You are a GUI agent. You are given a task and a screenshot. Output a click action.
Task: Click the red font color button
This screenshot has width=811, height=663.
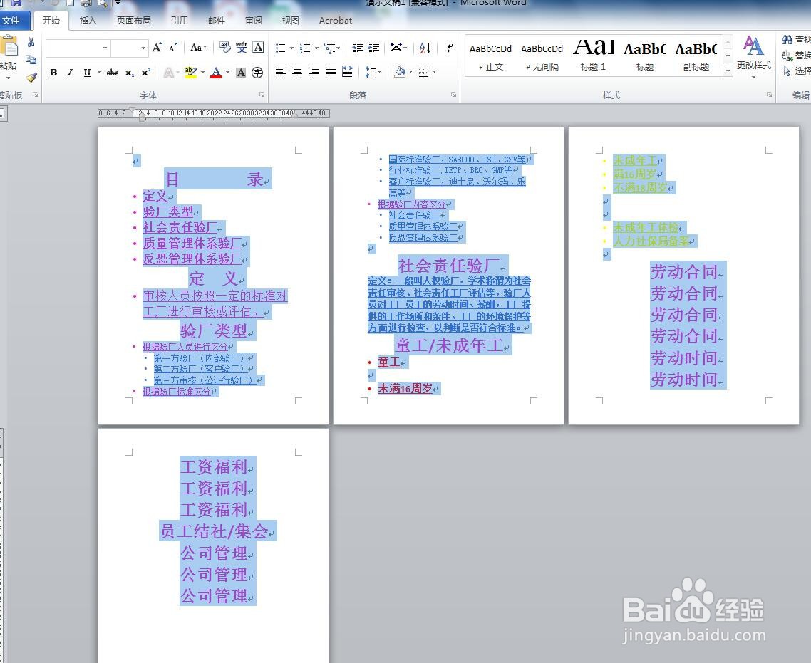tap(216, 73)
